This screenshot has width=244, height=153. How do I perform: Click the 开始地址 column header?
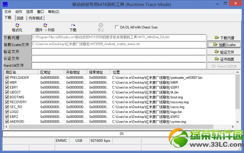(76, 72)
